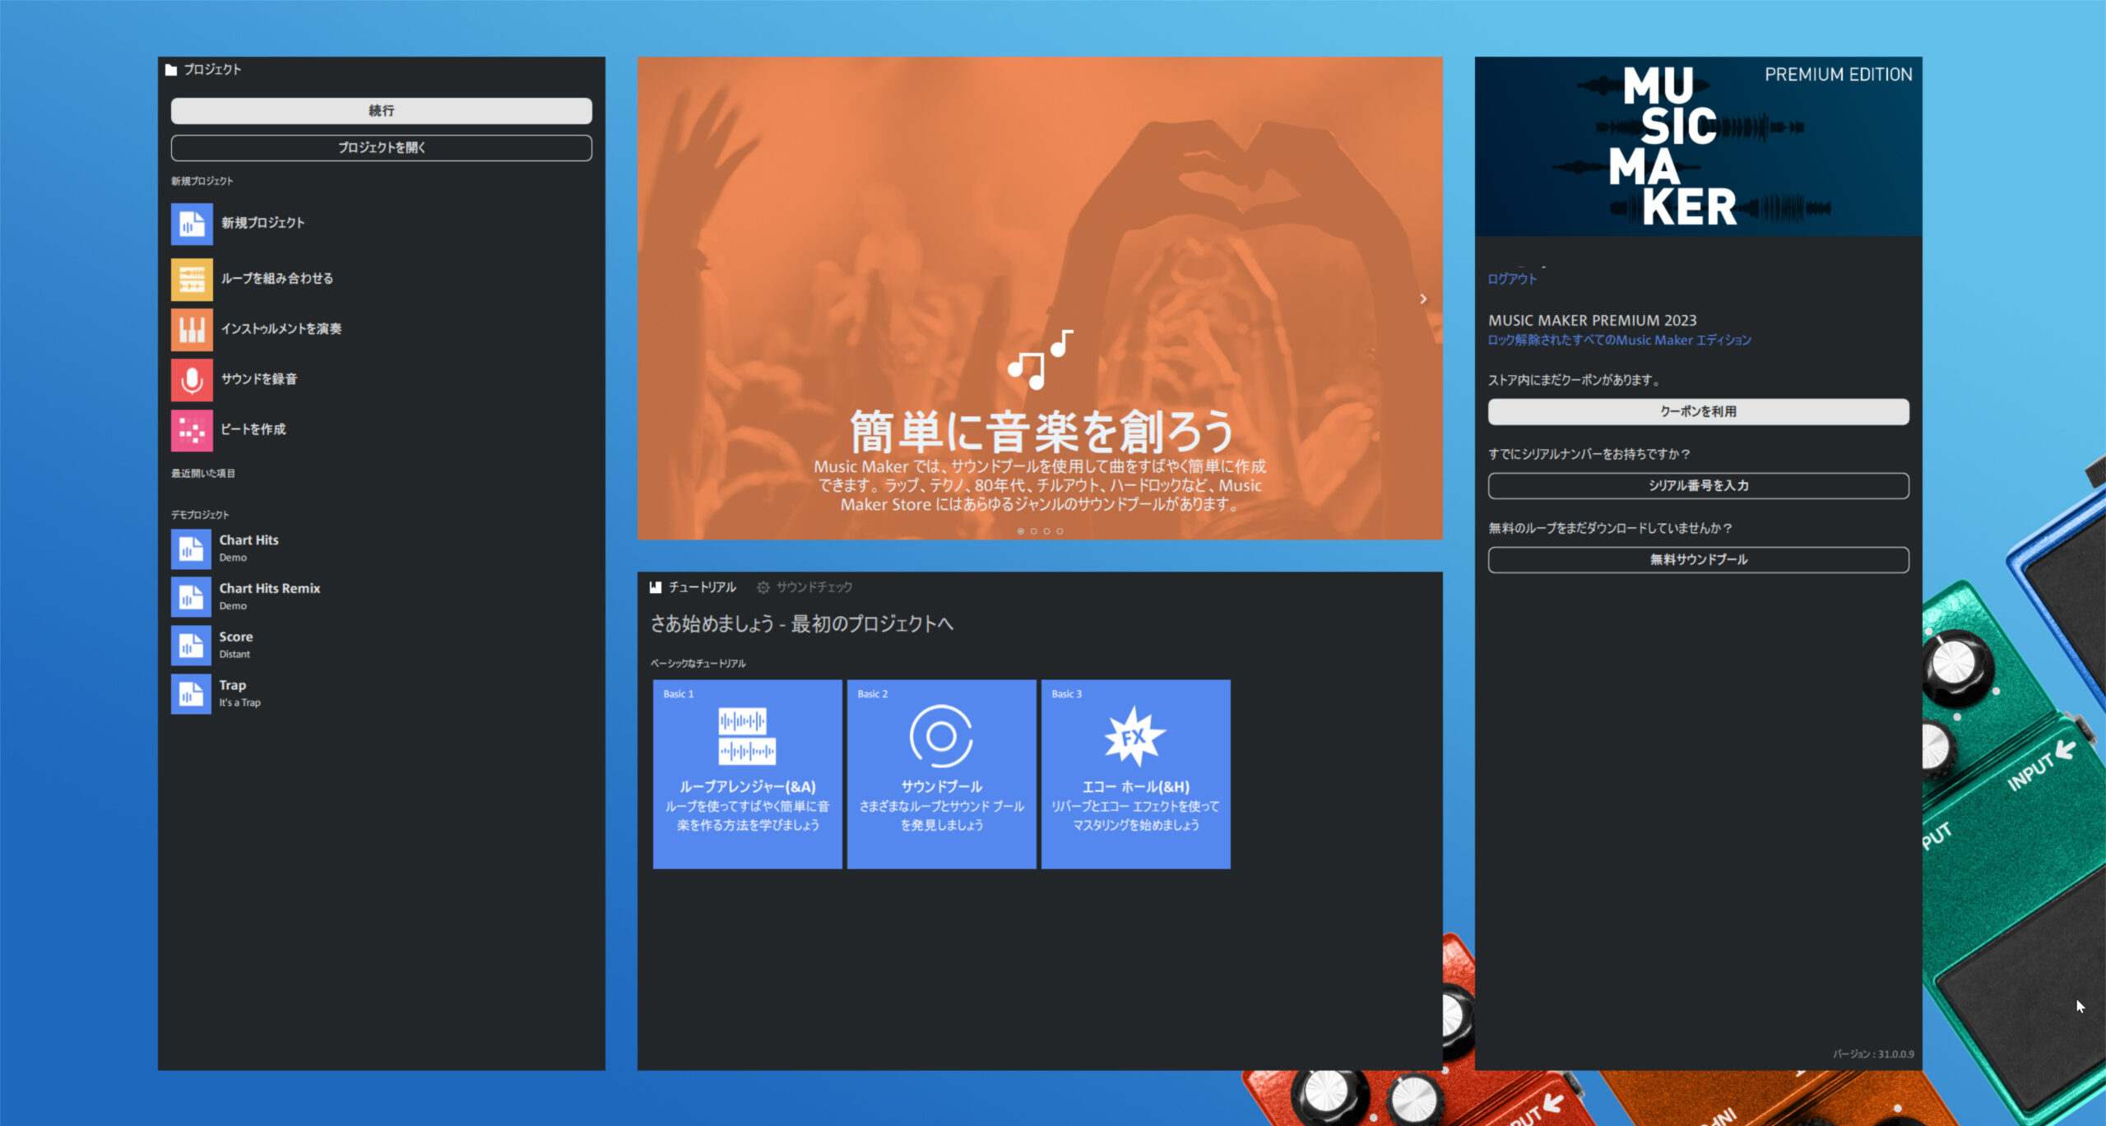Open the Score project name
This screenshot has height=1126, width=2106.
point(235,637)
